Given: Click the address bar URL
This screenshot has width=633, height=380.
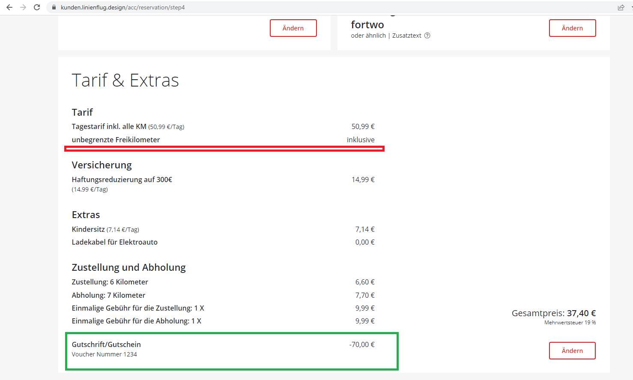Looking at the screenshot, I should pos(123,7).
